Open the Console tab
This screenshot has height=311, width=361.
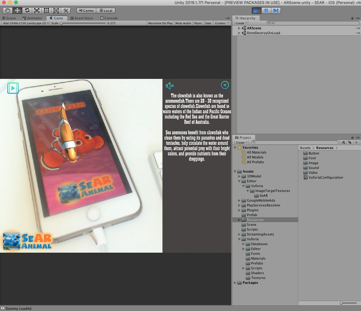coord(109,18)
